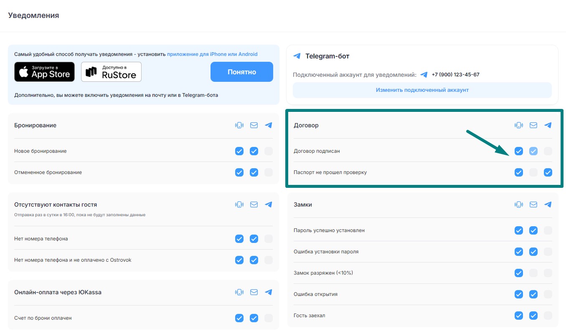Toggle push checkbox for Отмененное бронирование
Image resolution: width=566 pixels, height=336 pixels.
(239, 172)
